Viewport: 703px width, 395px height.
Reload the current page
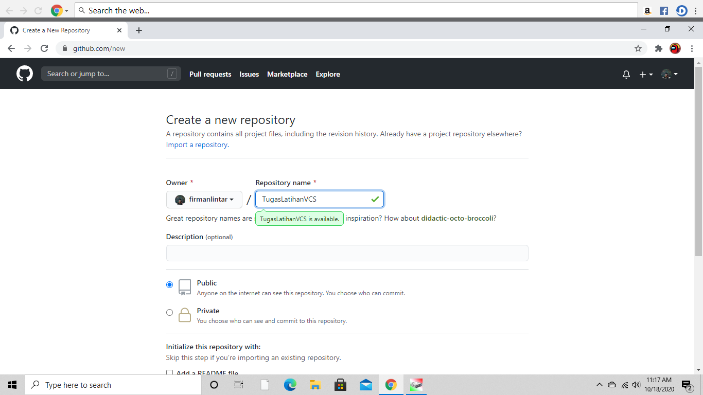tap(44, 48)
